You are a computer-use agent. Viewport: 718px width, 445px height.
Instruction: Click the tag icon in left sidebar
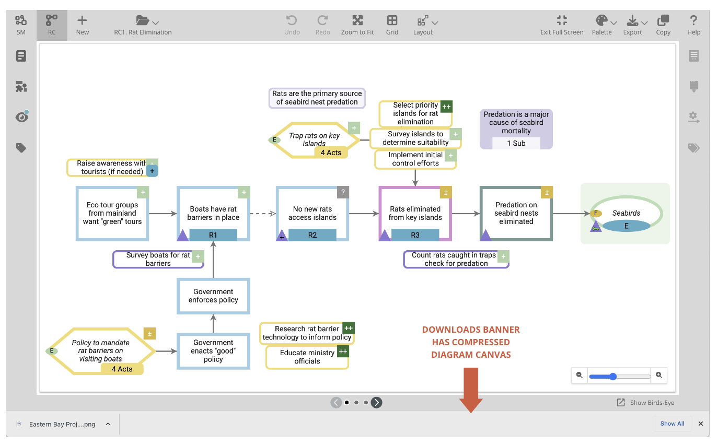[x=21, y=148]
